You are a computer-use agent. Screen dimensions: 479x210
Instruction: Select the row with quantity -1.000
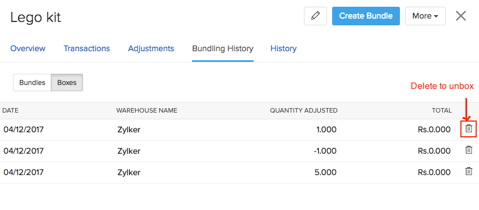(239, 151)
